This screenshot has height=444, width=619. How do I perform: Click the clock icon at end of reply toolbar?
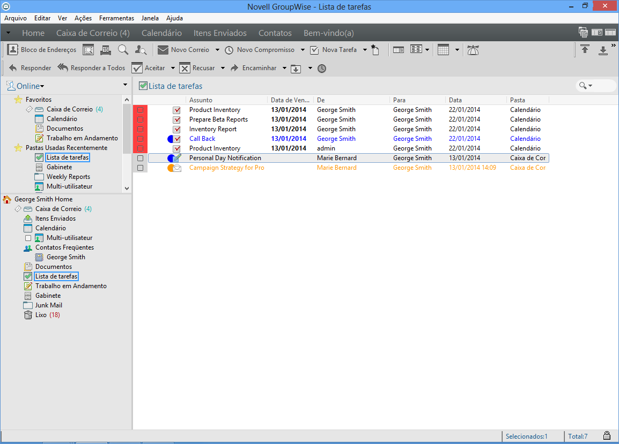tap(322, 69)
